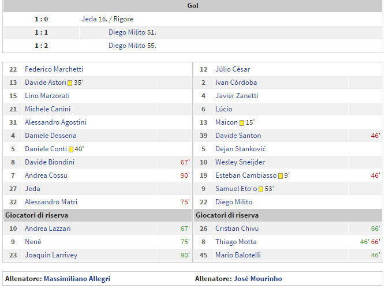This screenshot has height=288, width=385.
Task: Open Massimiliano Allegri coach profile
Action: tap(77, 279)
